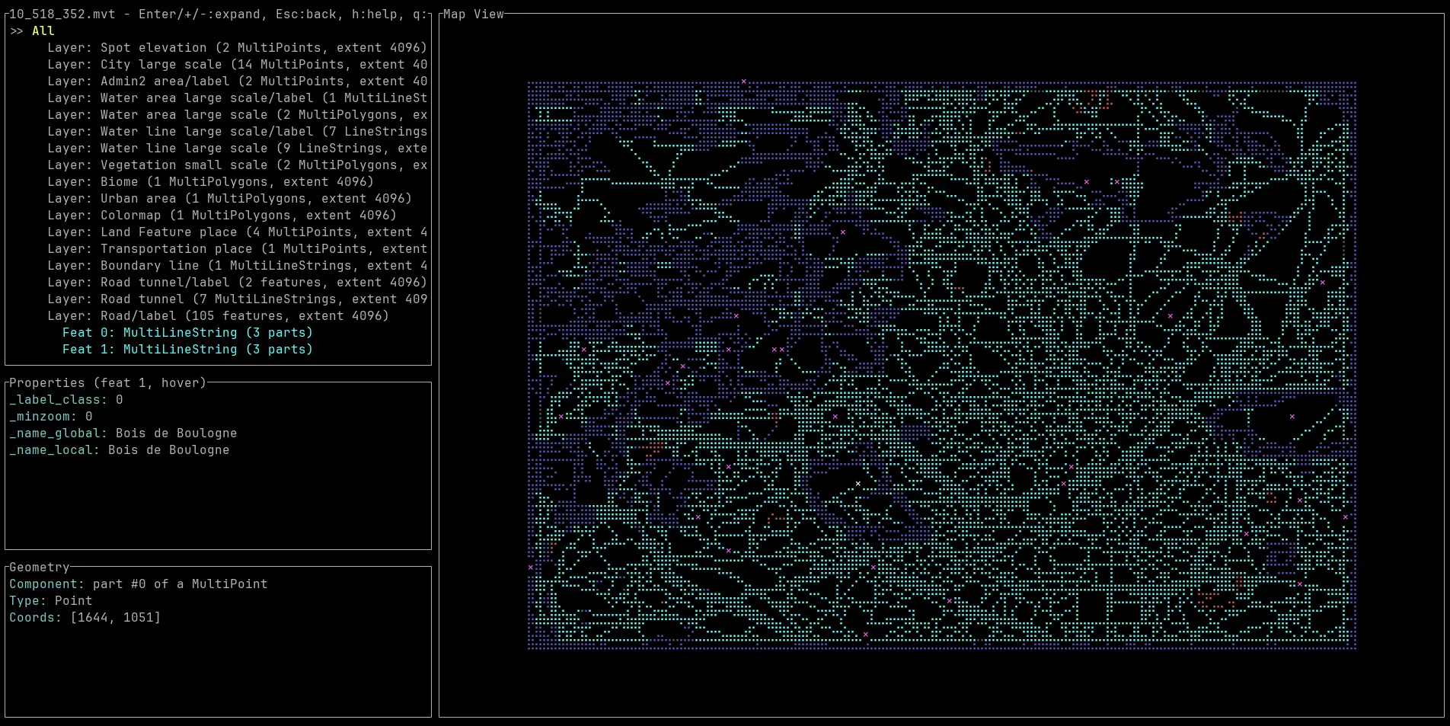The image size is (1450, 726).
Task: Click the "Properties (feat 1, hover)" header
Action: tap(107, 382)
